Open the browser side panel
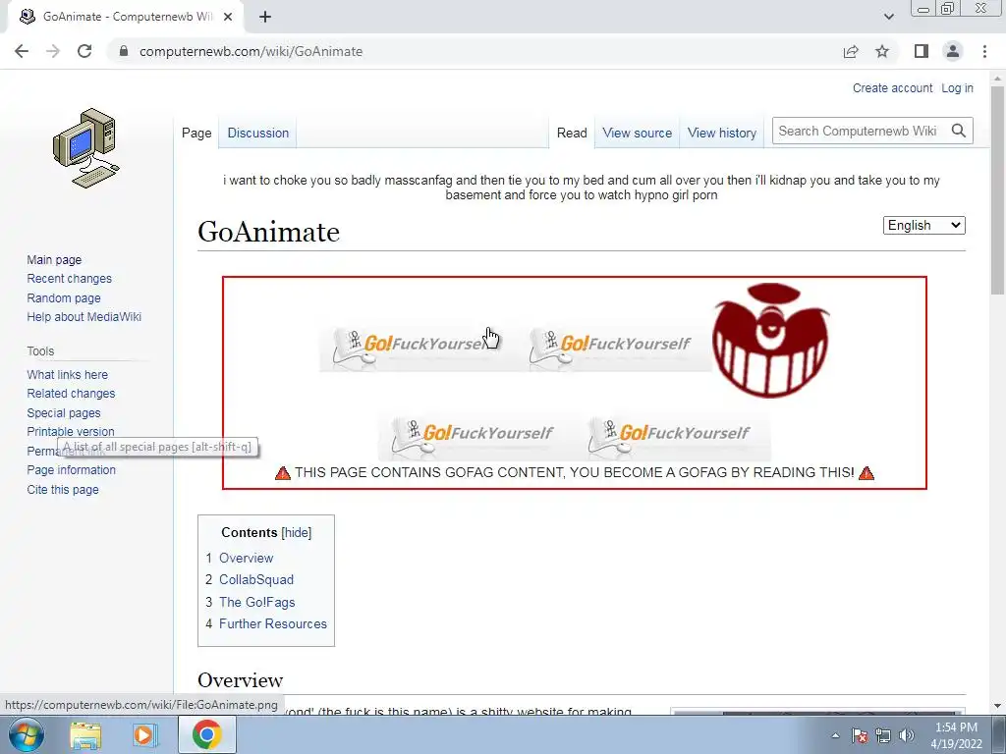Viewport: 1006px width, 754px height. coord(922,51)
